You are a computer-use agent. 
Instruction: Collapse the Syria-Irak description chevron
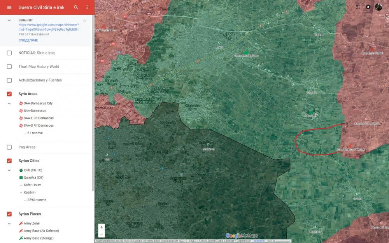9,20
